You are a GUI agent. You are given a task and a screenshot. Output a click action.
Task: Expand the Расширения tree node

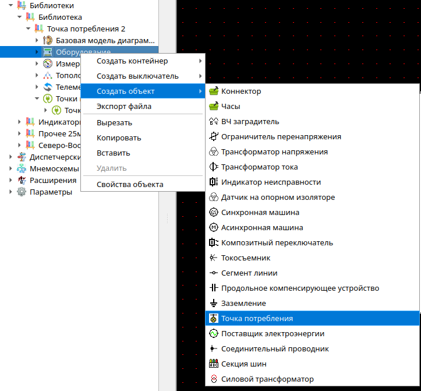[x=11, y=180]
